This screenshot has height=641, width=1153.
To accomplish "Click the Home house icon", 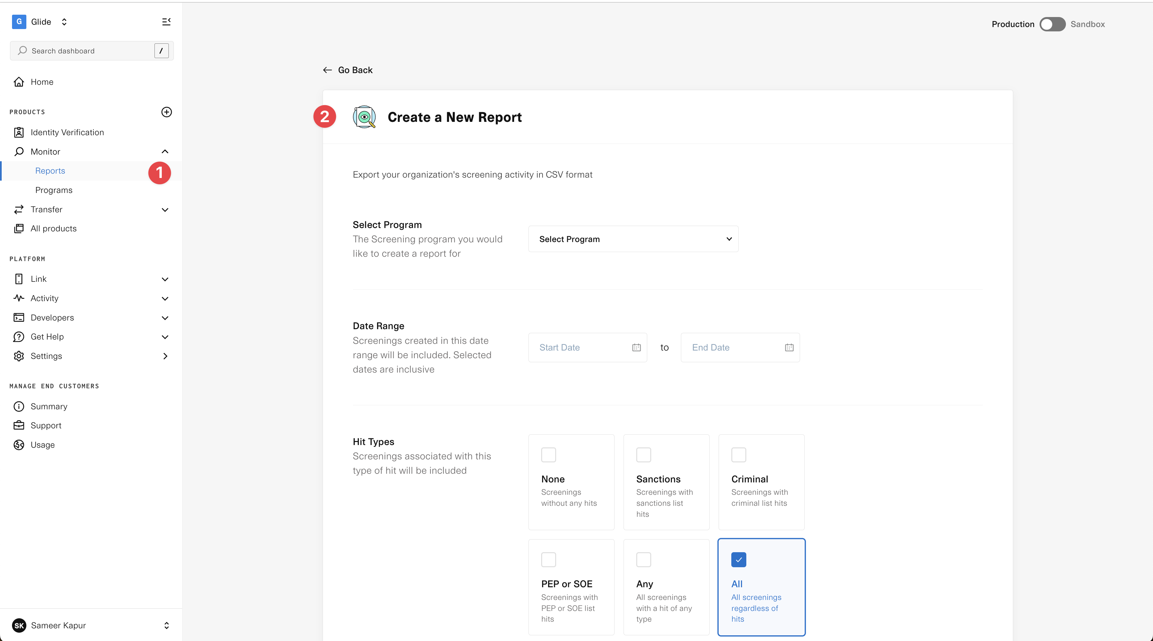I will (x=19, y=82).
